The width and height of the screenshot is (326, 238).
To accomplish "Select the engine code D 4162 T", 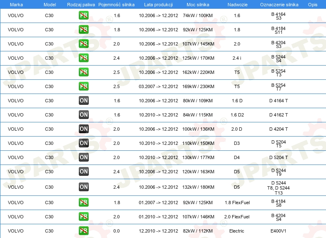I will (x=278, y=115).
